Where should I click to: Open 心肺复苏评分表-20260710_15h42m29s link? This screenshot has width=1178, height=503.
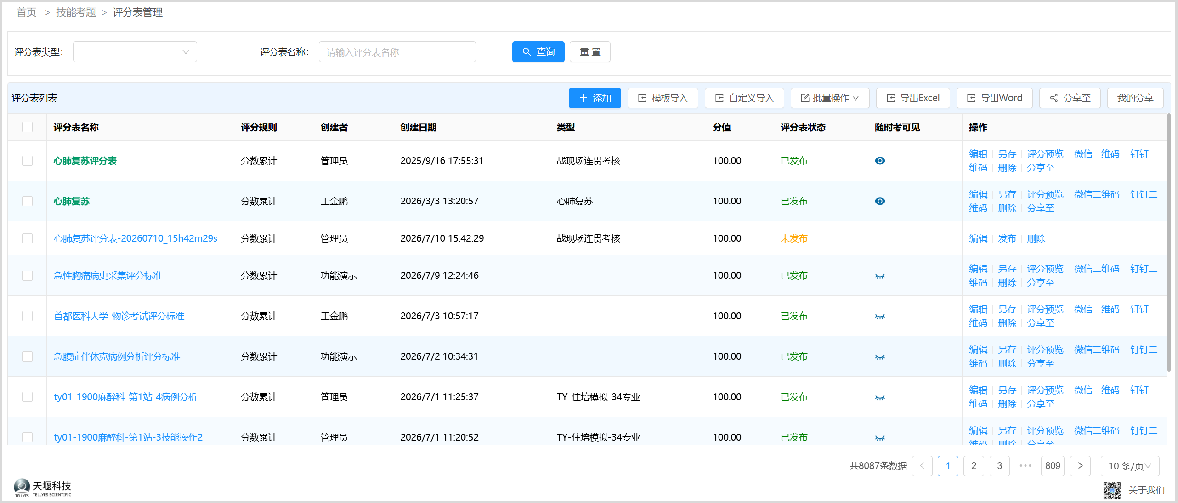(136, 238)
